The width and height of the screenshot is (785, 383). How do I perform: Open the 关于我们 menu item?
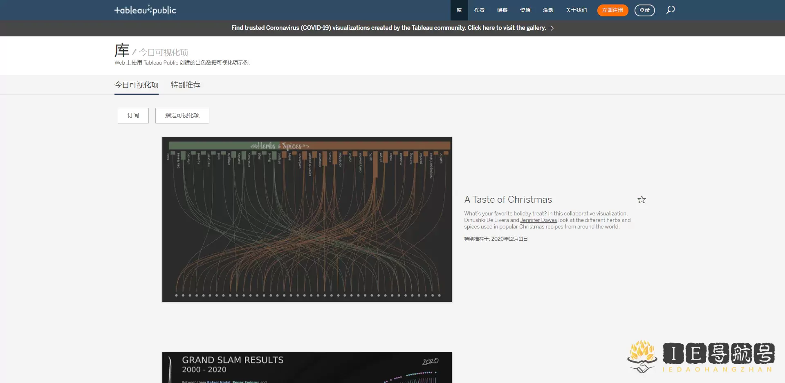576,10
